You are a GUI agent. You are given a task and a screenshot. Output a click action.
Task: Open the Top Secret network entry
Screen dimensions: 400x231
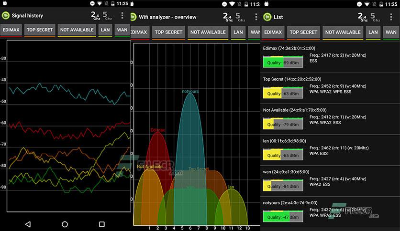click(330, 88)
